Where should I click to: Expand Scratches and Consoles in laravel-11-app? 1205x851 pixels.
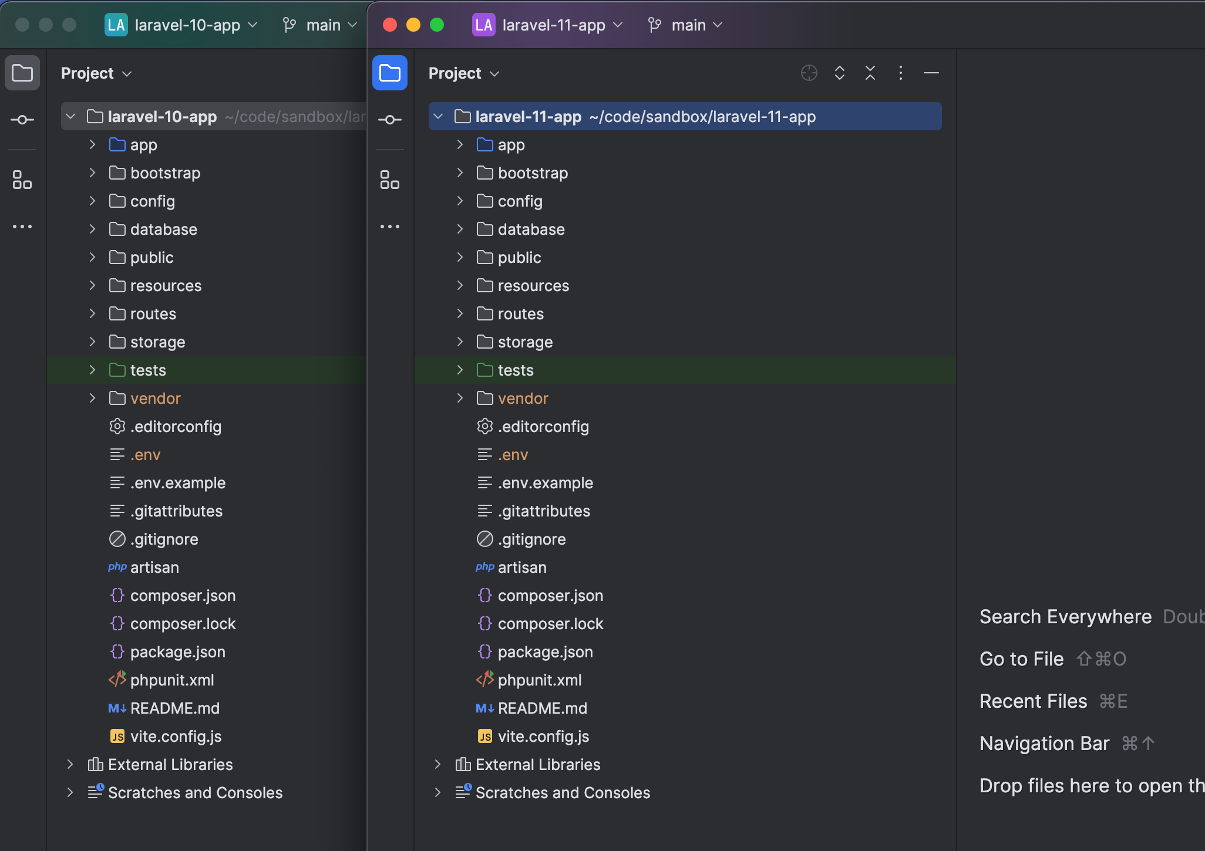(x=438, y=792)
